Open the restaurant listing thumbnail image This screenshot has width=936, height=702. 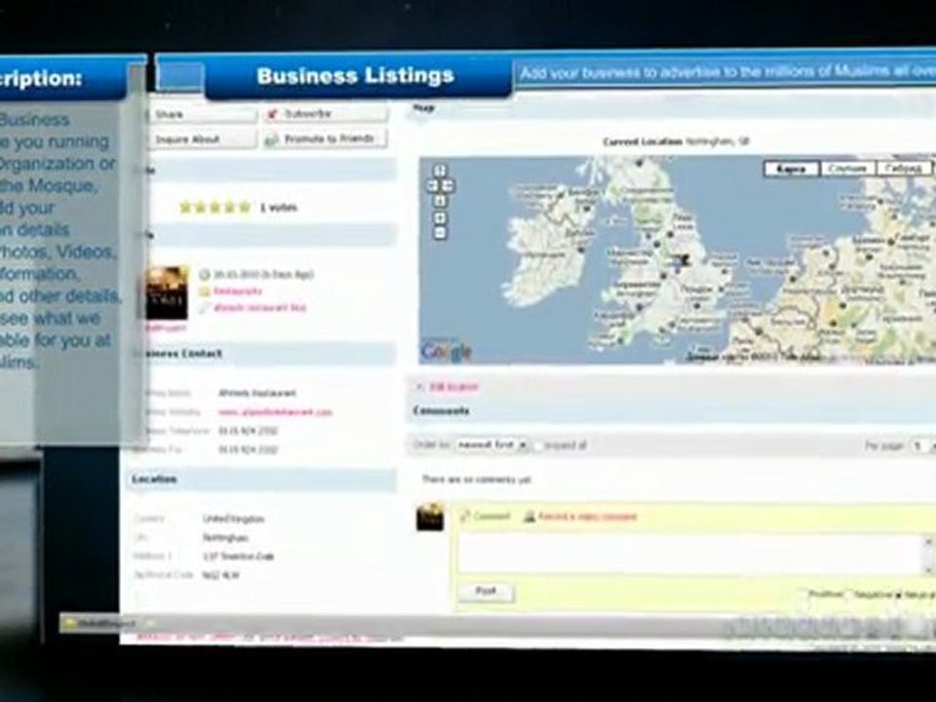click(167, 293)
